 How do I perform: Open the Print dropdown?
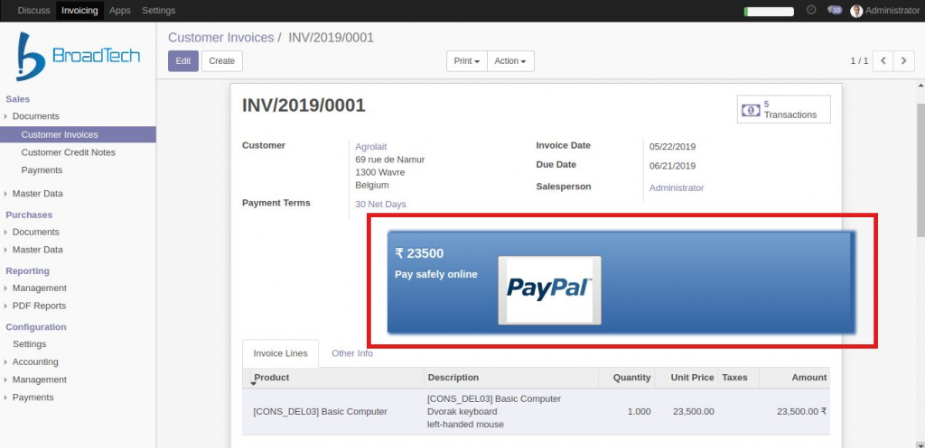(467, 60)
